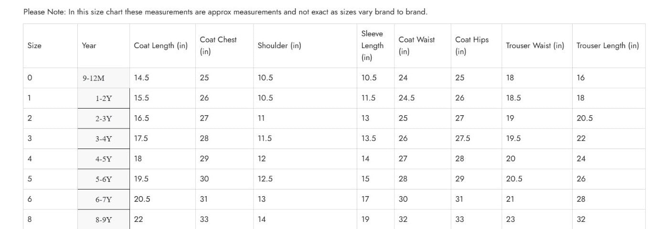Click the Trouser Length (in) header

click(x=607, y=46)
